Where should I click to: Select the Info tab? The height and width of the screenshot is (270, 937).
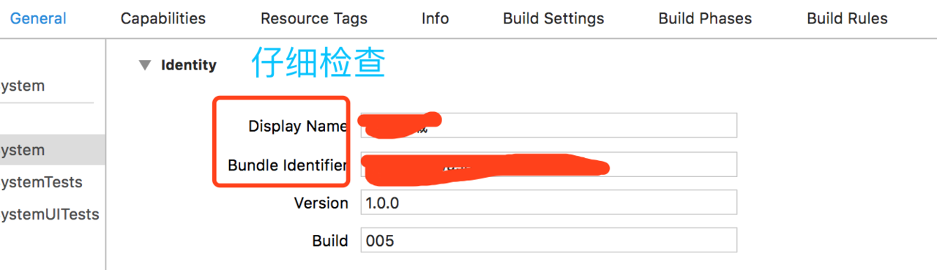pyautogui.click(x=435, y=18)
